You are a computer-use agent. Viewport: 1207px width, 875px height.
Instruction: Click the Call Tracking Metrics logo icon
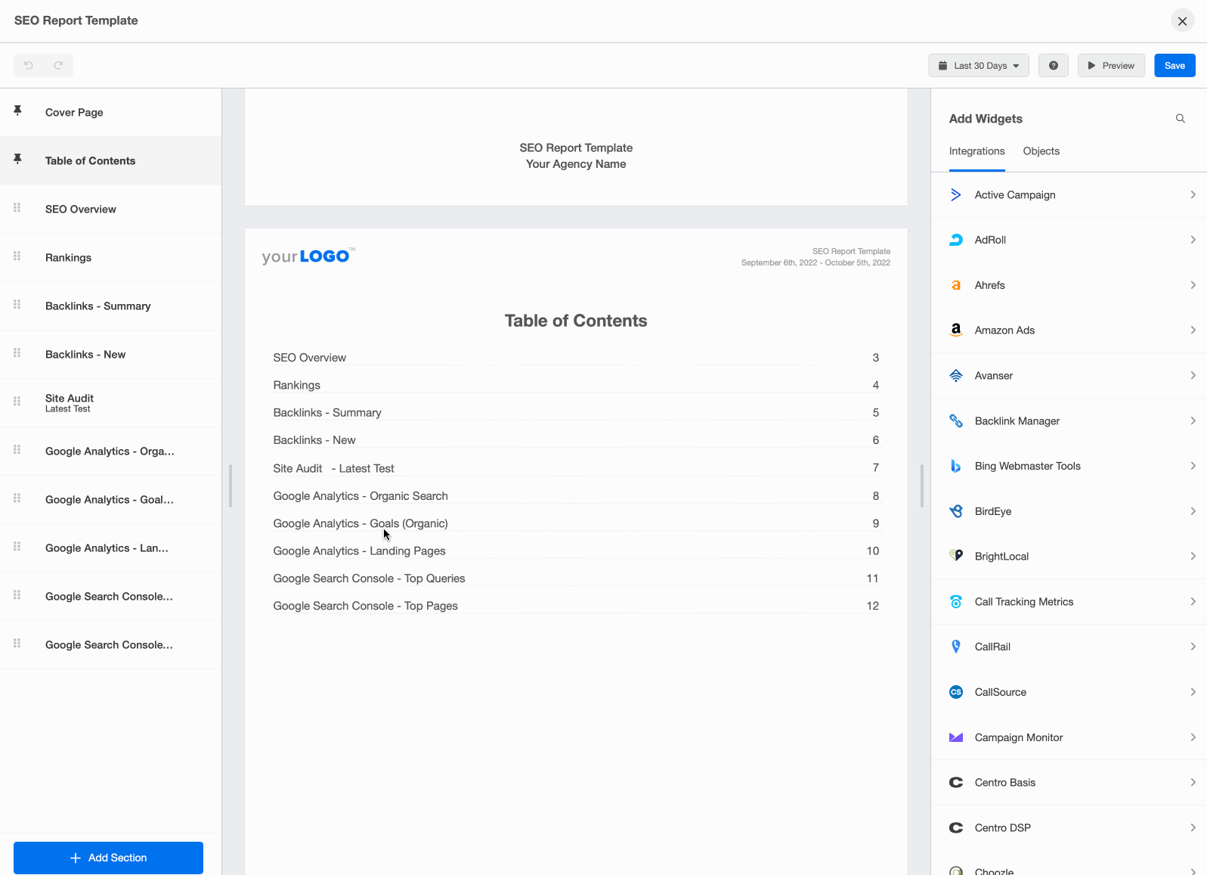(x=956, y=602)
